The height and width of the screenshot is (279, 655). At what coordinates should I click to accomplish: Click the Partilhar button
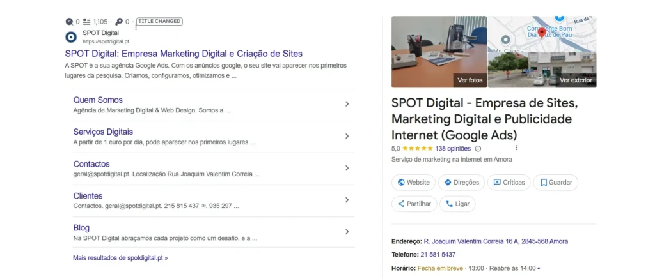(414, 204)
